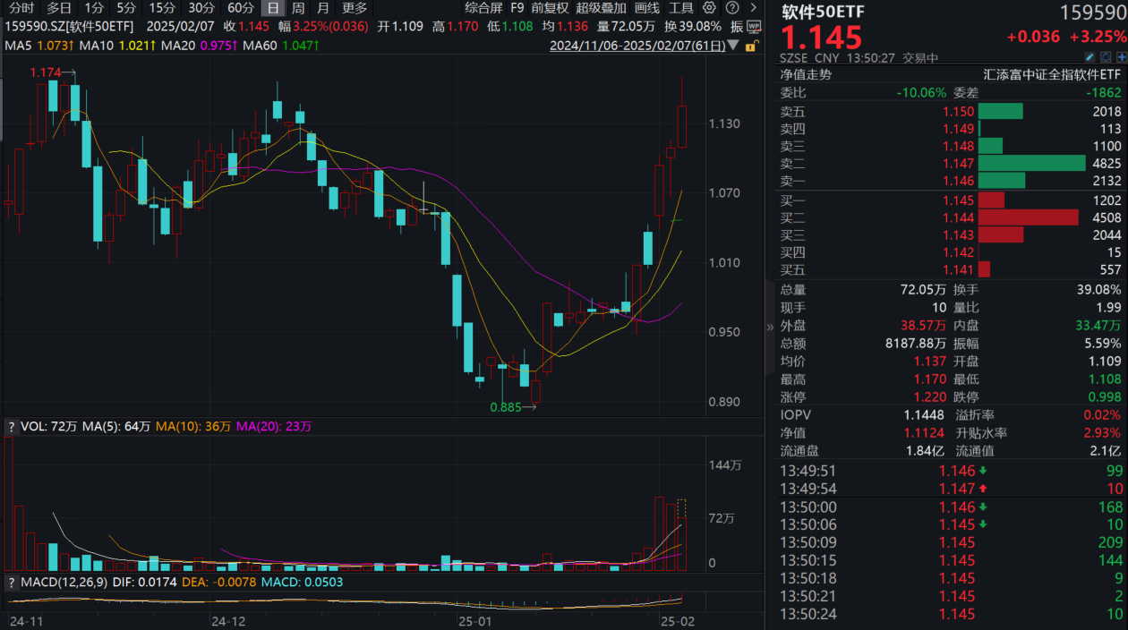Select the 60分 period tab
The height and width of the screenshot is (630, 1128).
click(x=240, y=8)
